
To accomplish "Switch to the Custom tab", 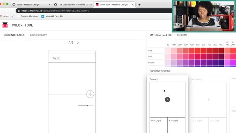I will [182, 35].
